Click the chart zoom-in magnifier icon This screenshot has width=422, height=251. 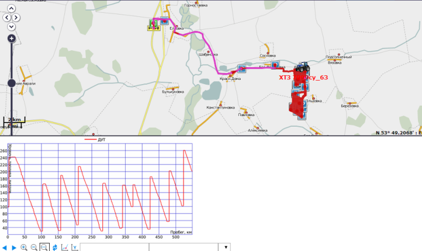[x=24, y=247]
